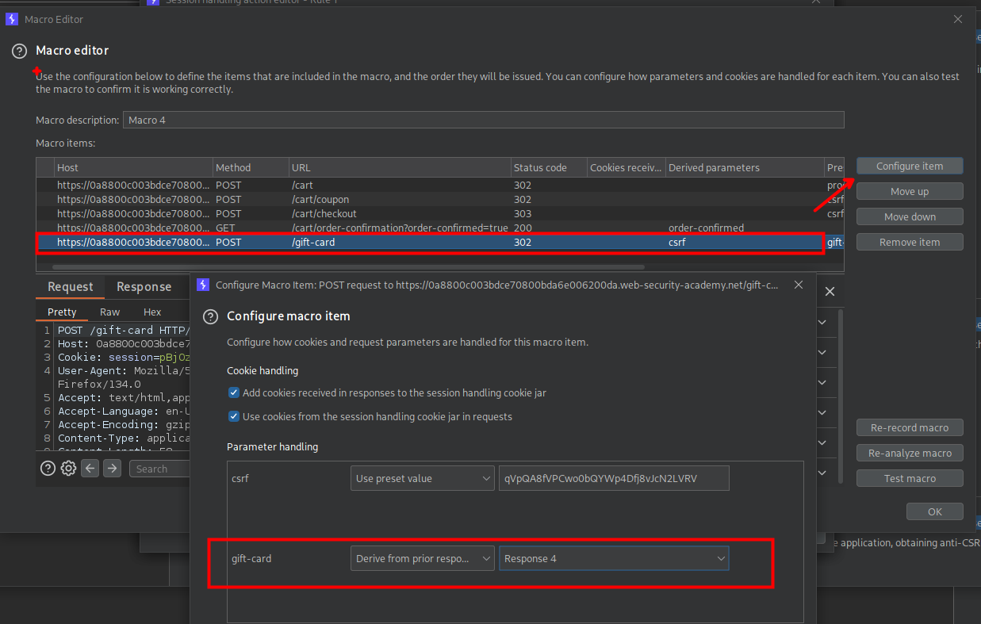Expand the Response 4 dropdown
The width and height of the screenshot is (981, 624).
(613, 558)
